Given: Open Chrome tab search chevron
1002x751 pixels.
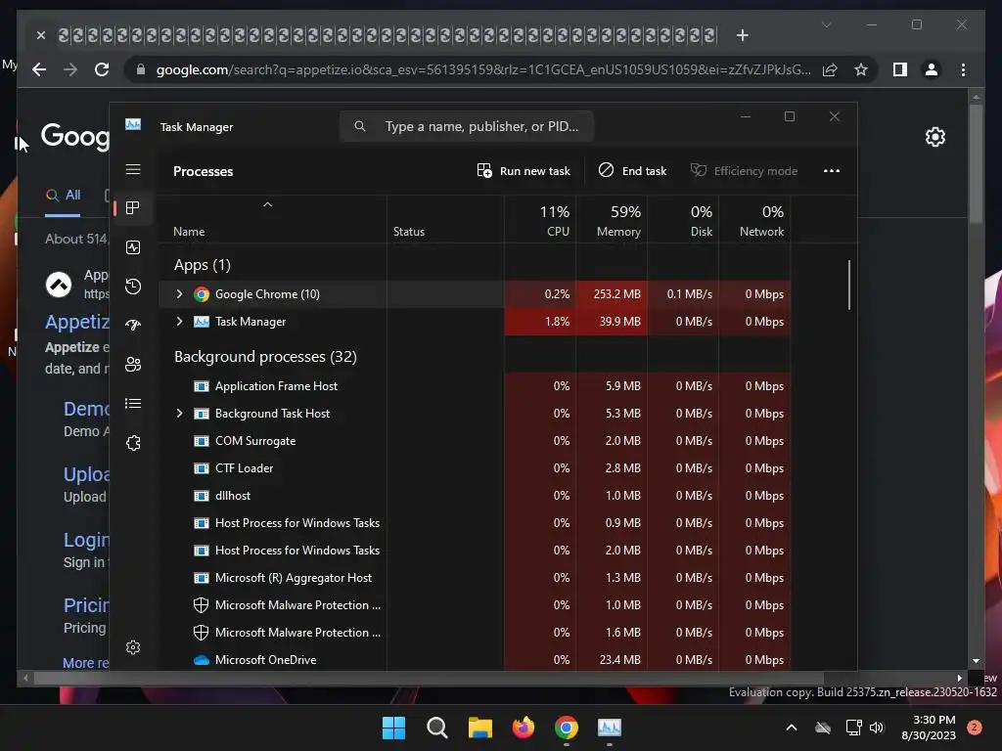Looking at the screenshot, I should click(826, 24).
